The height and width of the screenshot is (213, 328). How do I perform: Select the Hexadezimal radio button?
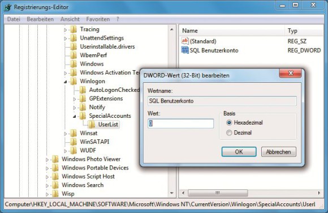pos(229,122)
